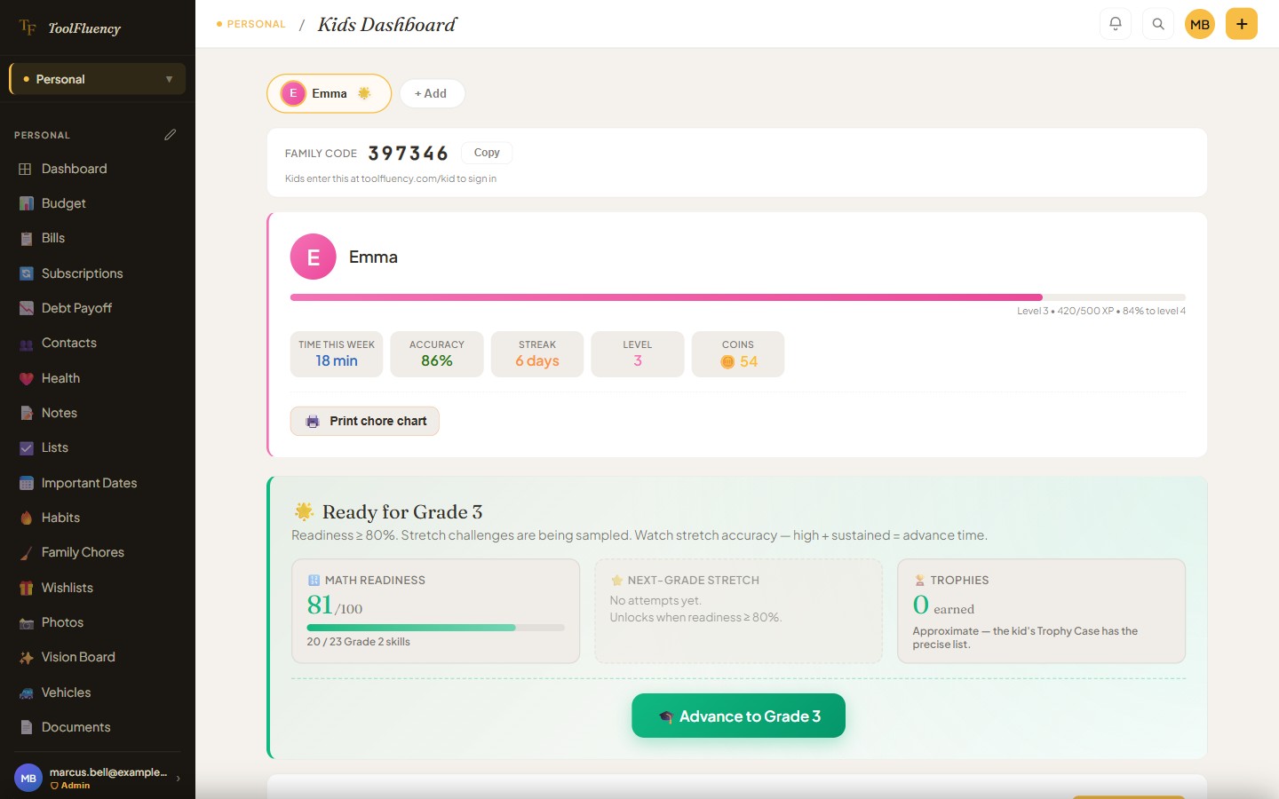Viewport: 1279px width, 799px height.
Task: Click the Important Dates calendar icon
Action: [26, 483]
